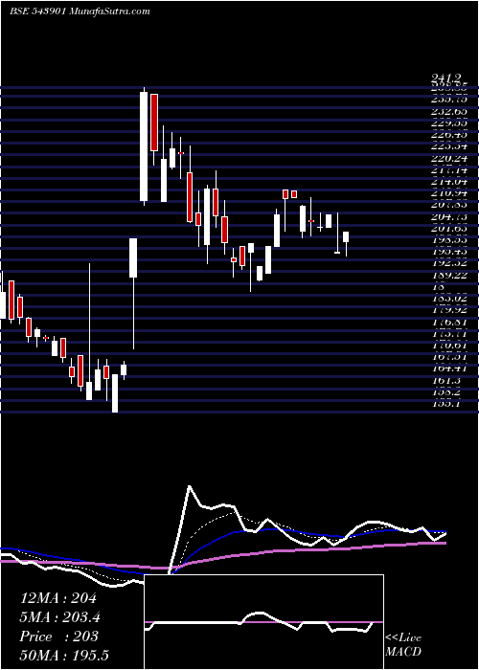
Task: Click the 204.73 price axis label
Action: (x=448, y=216)
